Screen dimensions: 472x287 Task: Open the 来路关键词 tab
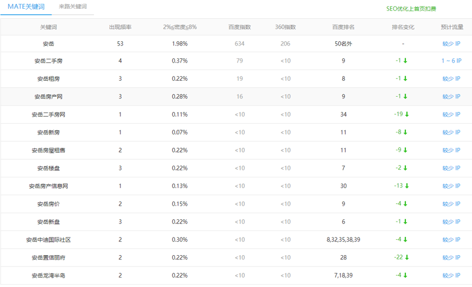coord(73,6)
